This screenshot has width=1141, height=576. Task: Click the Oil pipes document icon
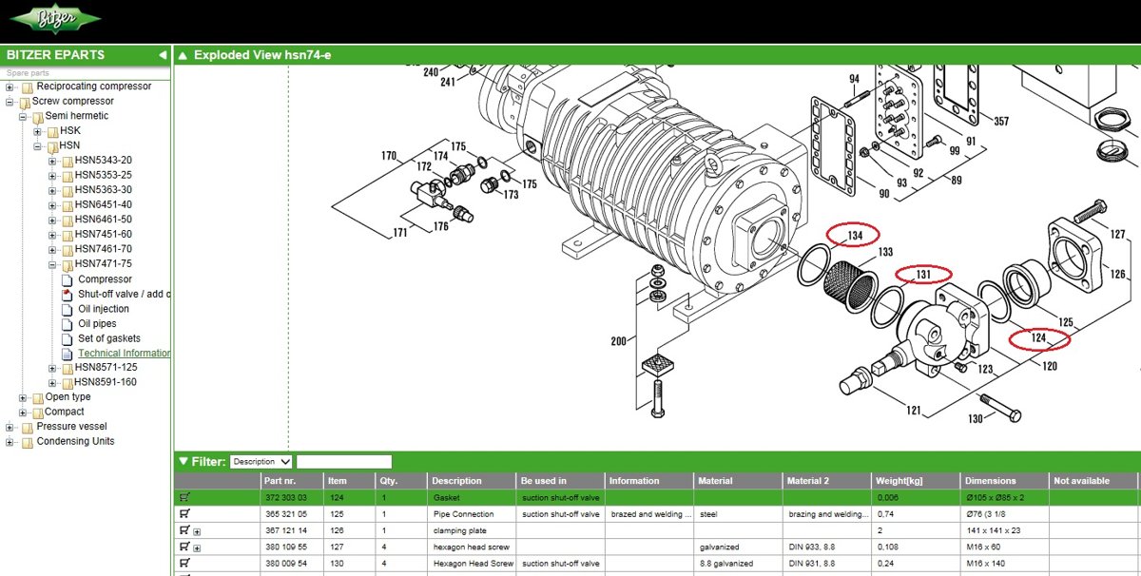(68, 324)
